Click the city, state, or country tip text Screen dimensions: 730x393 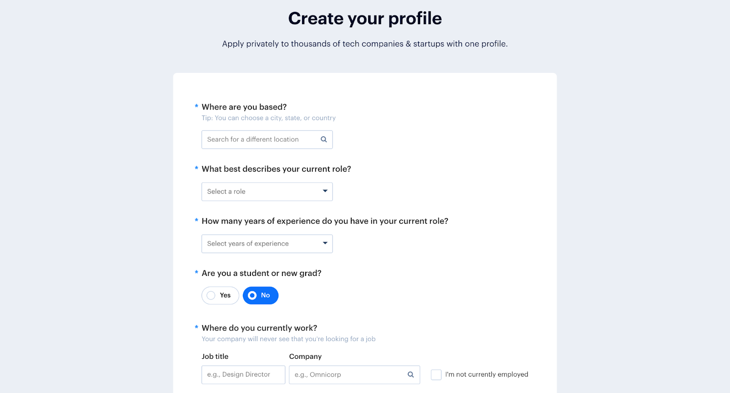point(268,118)
